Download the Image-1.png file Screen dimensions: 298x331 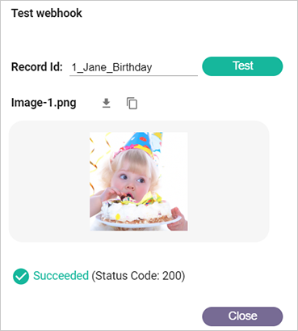(x=107, y=103)
